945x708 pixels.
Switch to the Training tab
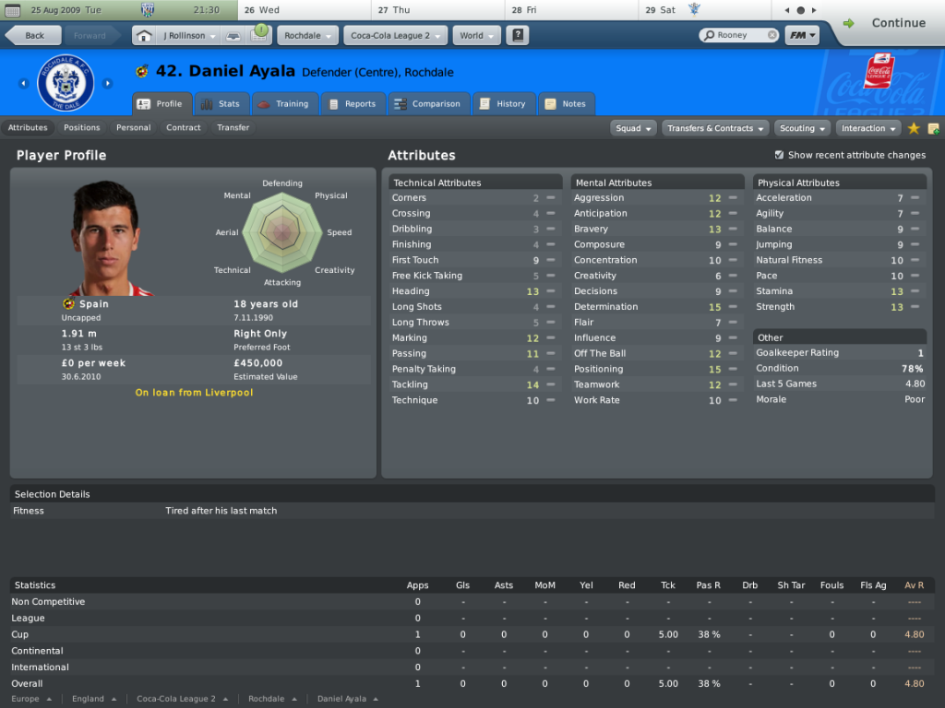point(284,103)
